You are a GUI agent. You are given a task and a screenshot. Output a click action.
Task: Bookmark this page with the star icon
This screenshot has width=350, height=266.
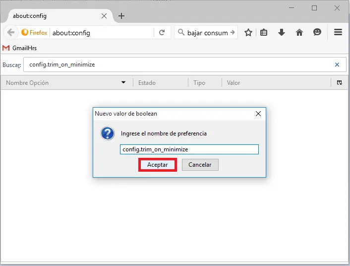[x=248, y=33]
